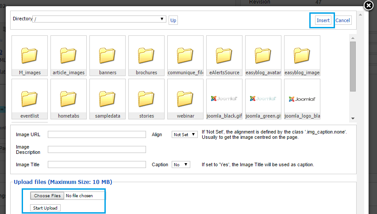This screenshot has height=214, width=377.
Task: Click into the Image URL field
Action: (x=97, y=134)
